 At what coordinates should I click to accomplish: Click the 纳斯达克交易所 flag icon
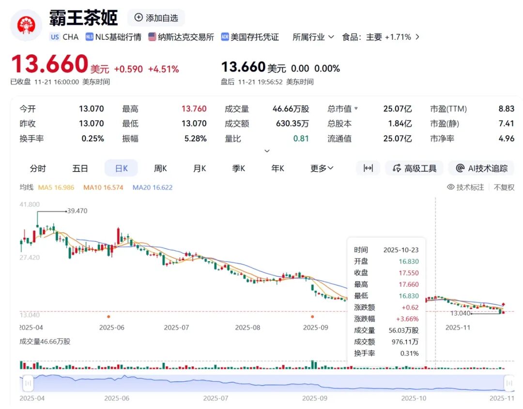152,37
